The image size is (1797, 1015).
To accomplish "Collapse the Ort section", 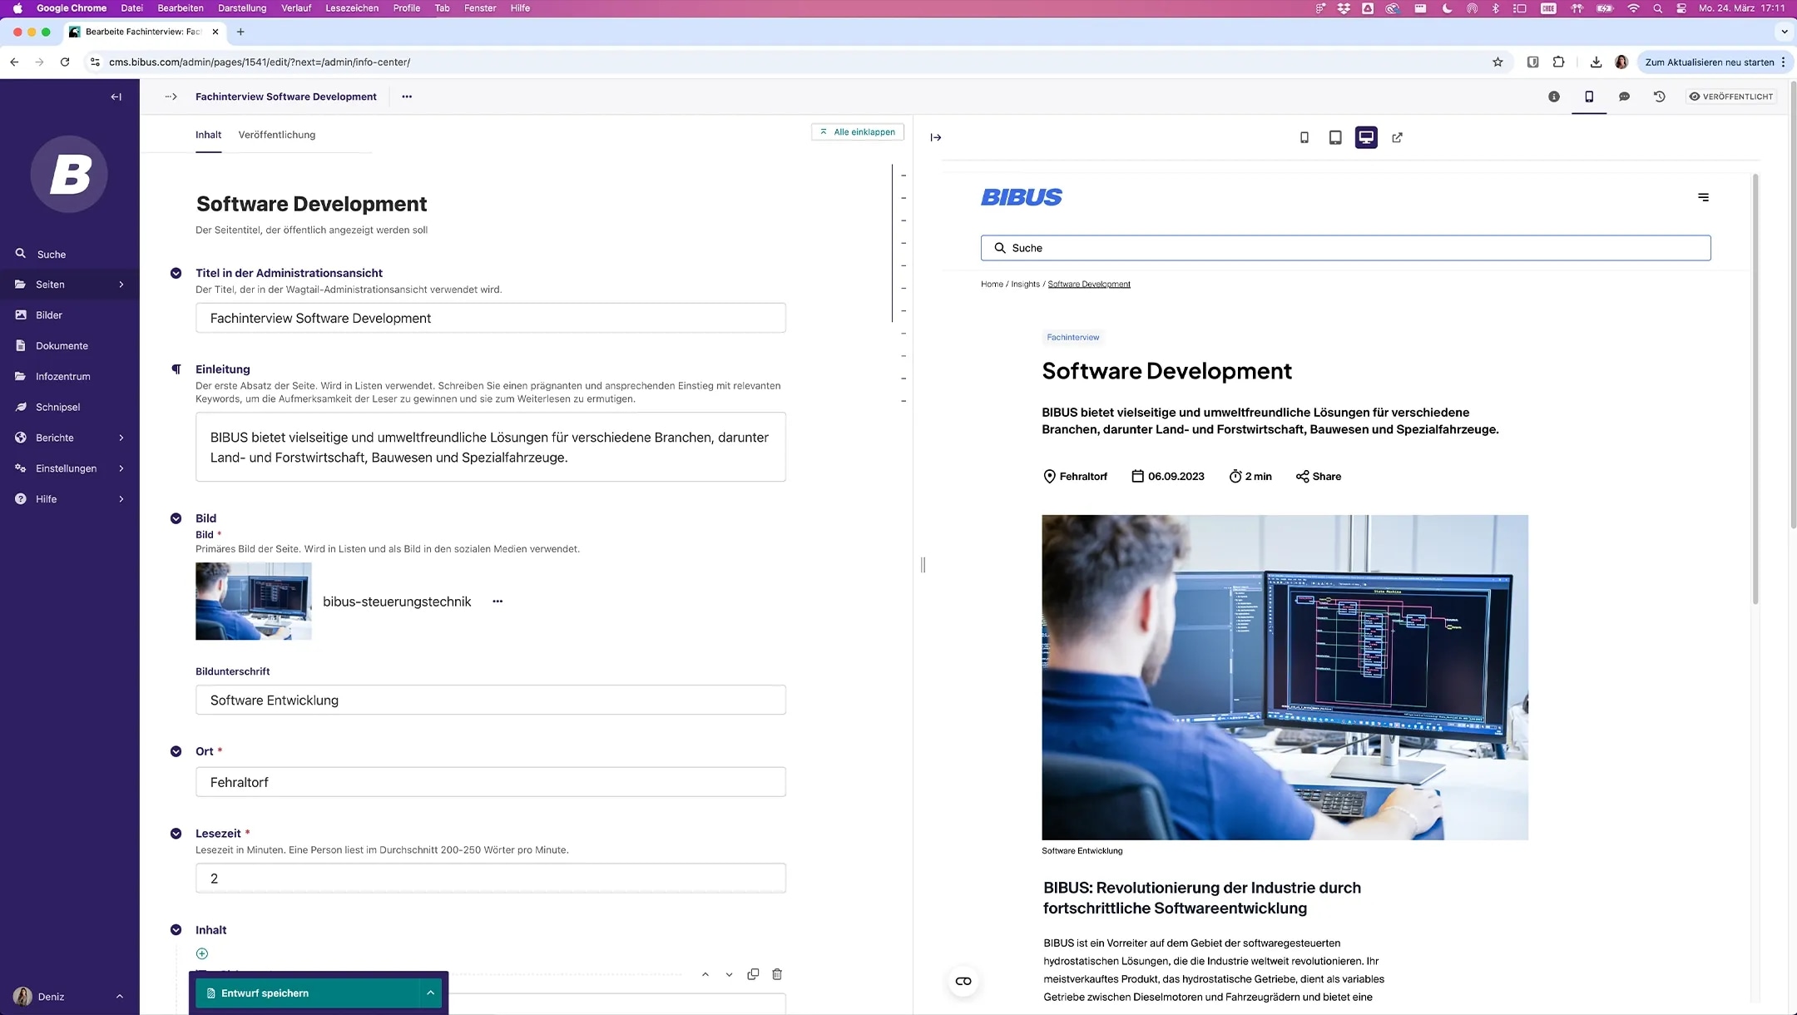I will click(x=176, y=751).
